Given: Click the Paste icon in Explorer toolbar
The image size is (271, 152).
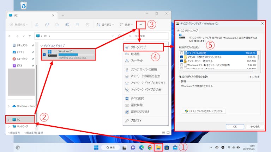Looking at the screenshot, I should pos(57,25).
